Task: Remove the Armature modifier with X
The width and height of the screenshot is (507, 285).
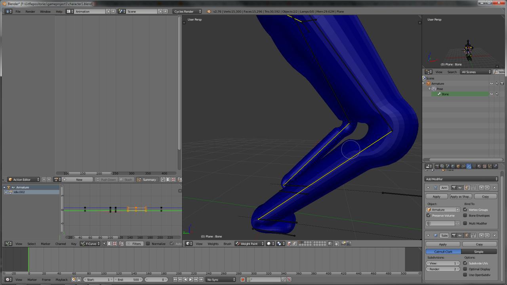Action: pos(494,188)
